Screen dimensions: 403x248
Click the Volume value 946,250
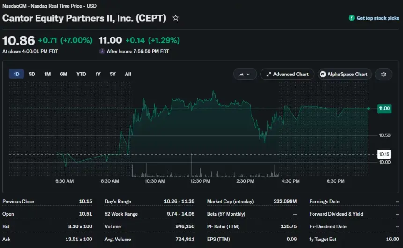185,226
